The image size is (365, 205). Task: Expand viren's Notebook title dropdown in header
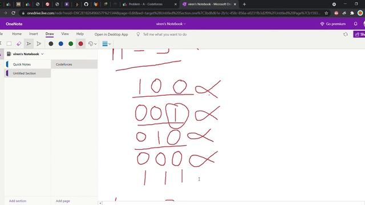(x=171, y=24)
